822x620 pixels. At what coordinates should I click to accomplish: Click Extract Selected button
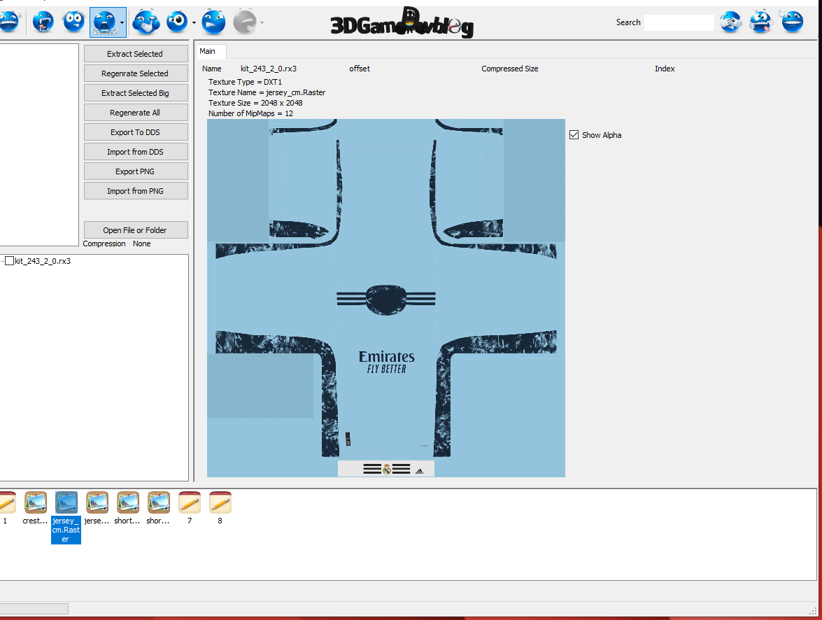(136, 53)
